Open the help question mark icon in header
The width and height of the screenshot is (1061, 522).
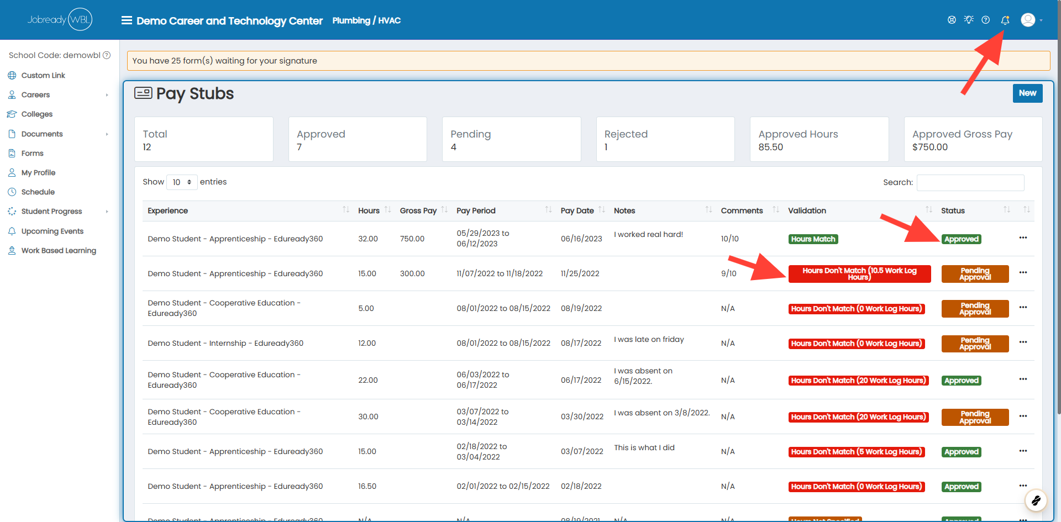click(x=985, y=20)
